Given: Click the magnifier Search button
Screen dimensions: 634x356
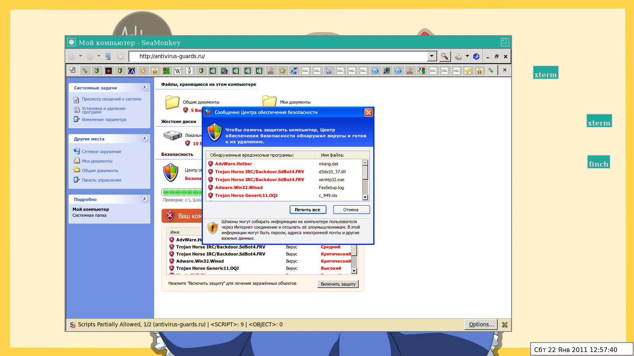Looking at the screenshot, I should 445,56.
